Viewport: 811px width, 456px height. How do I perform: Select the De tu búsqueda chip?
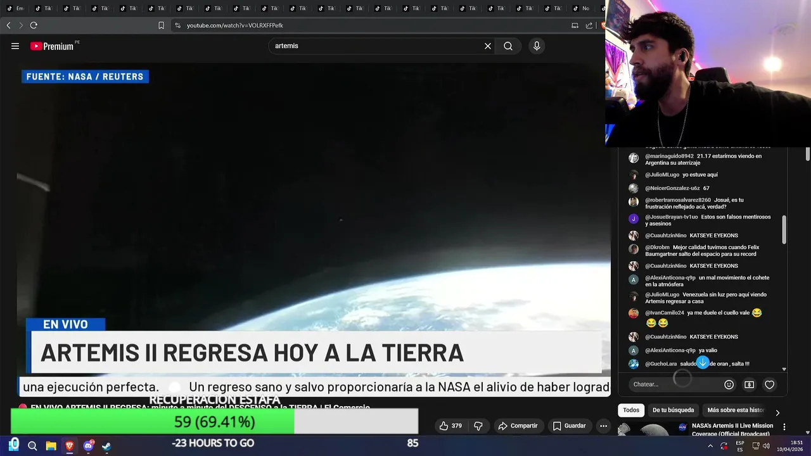click(x=673, y=410)
